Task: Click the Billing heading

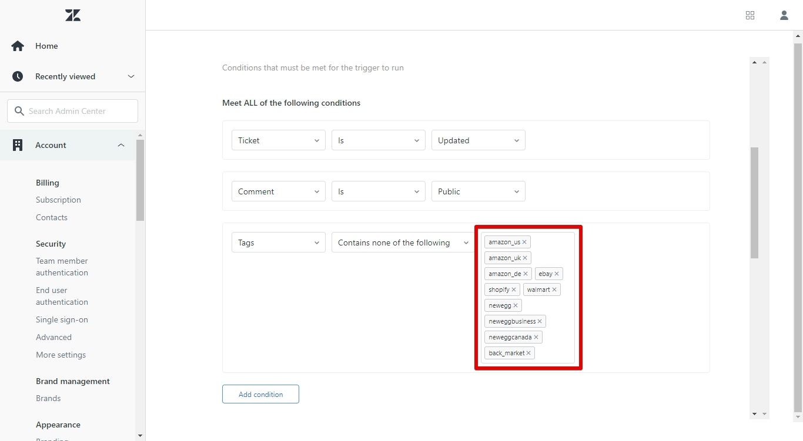Action: tap(48, 183)
